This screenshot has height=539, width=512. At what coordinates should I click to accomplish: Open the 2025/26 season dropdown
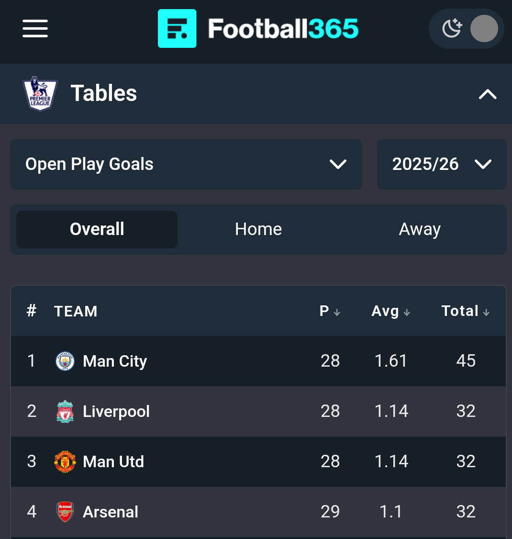(x=441, y=164)
